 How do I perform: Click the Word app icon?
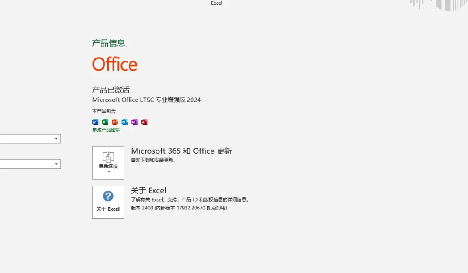point(95,122)
